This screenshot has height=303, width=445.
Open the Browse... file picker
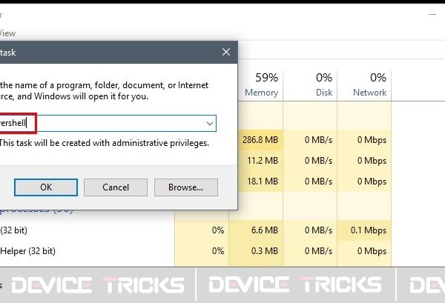(186, 187)
